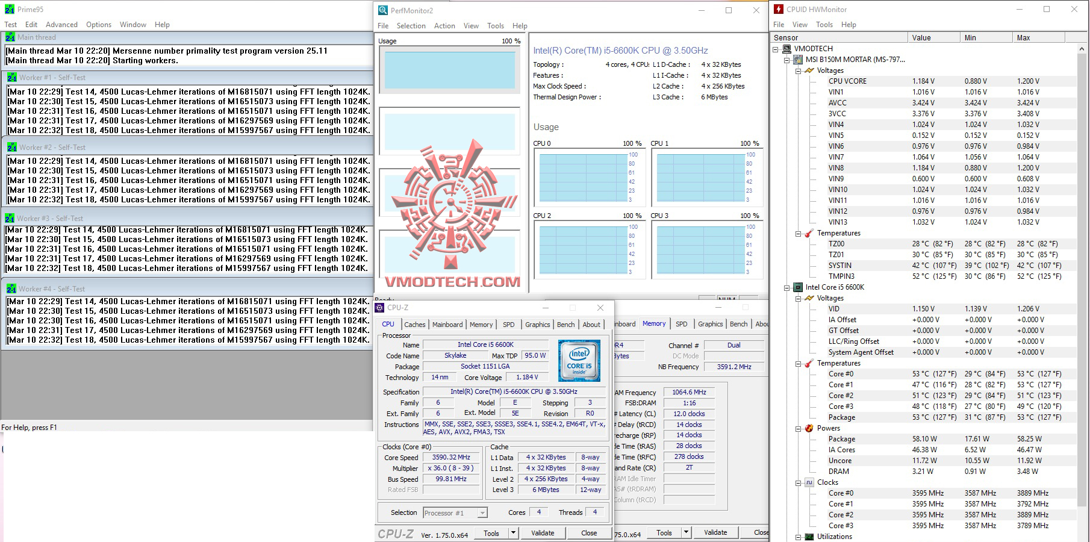Click the Worker #4 Self-Test window icon
Screen dimensions: 1090x542
11,289
